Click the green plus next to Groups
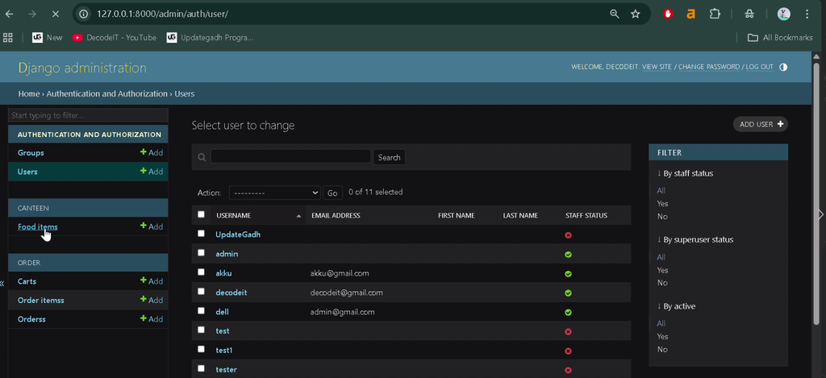The width and height of the screenshot is (826, 378). tap(152, 152)
